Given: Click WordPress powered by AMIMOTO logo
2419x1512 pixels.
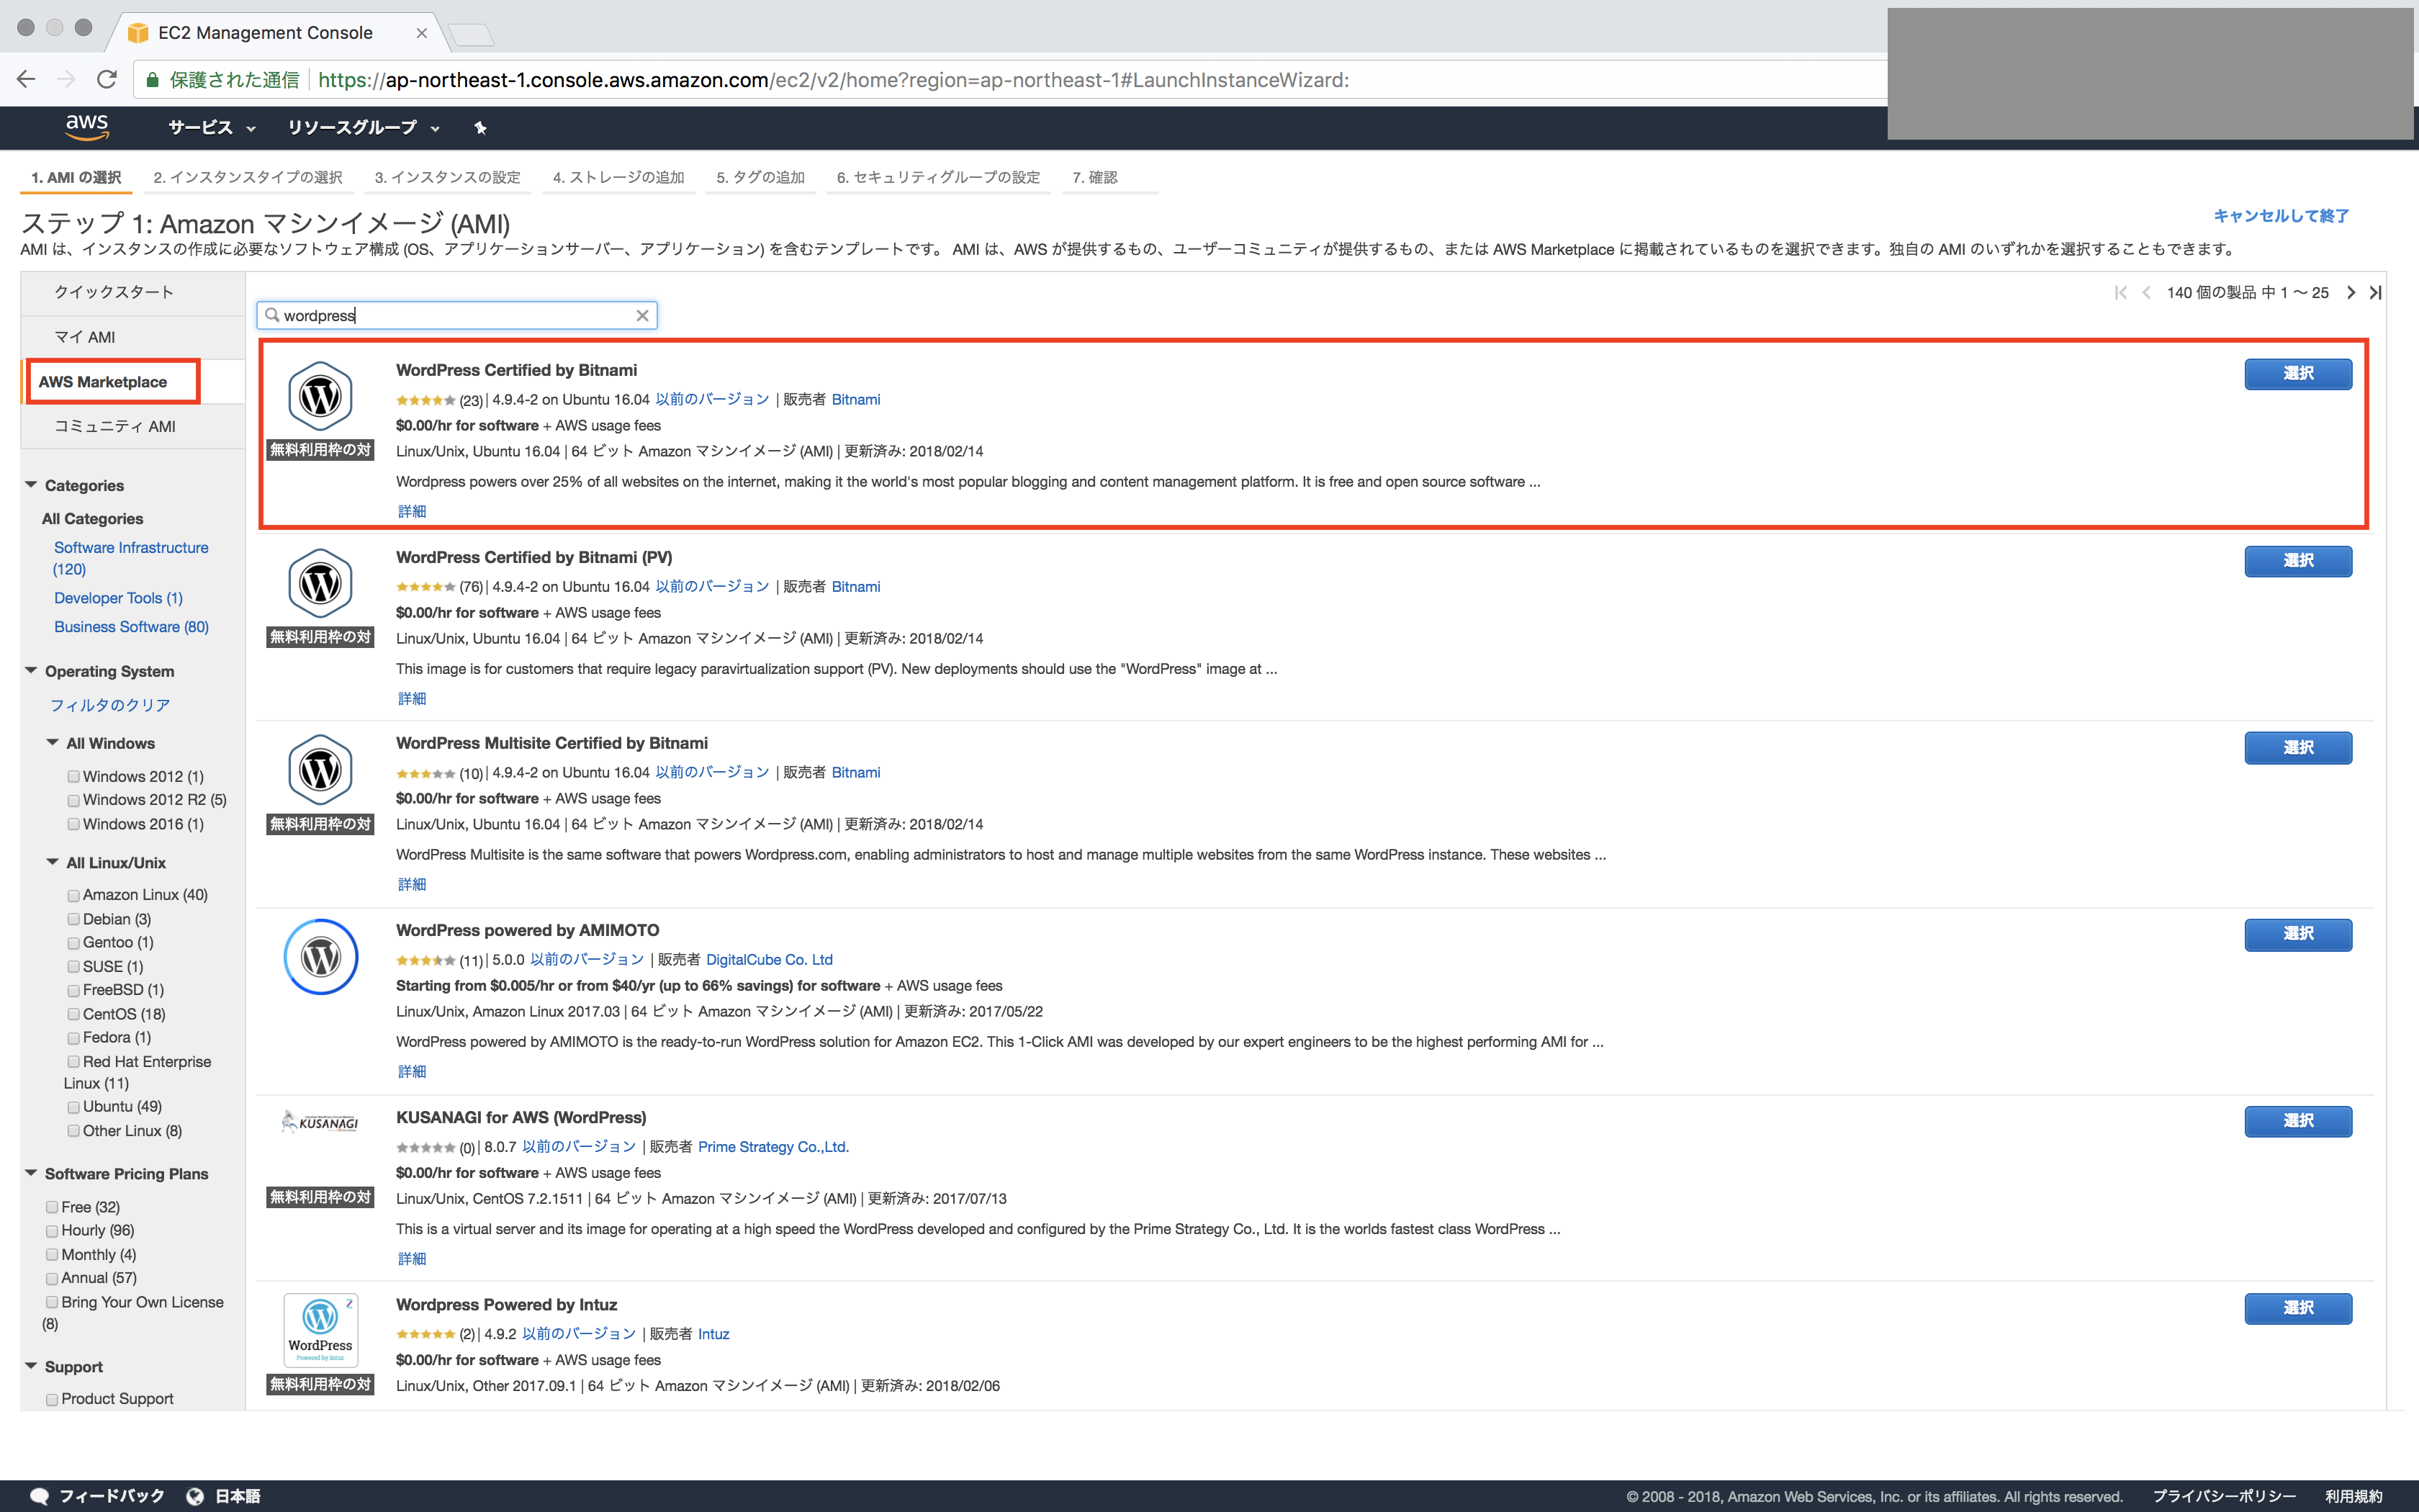Looking at the screenshot, I should 321,957.
